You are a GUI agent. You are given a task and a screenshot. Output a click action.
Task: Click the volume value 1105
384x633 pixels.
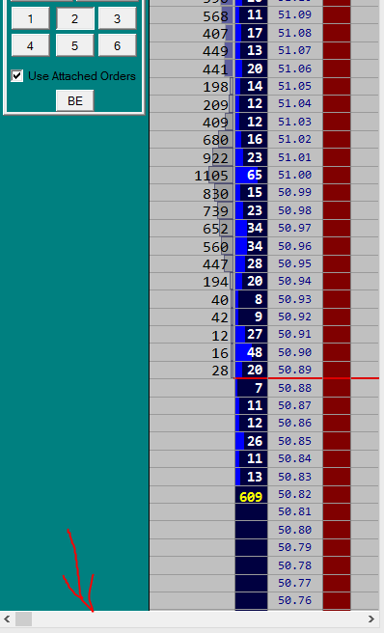coord(211,176)
